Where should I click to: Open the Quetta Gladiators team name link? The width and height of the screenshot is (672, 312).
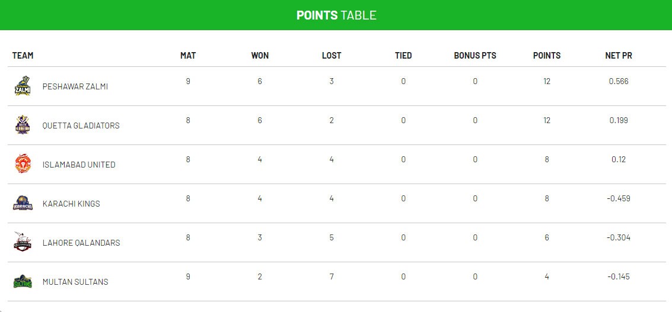(81, 126)
